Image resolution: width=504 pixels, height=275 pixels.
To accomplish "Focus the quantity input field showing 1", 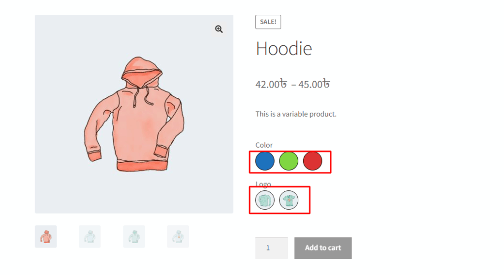I will (272, 247).
